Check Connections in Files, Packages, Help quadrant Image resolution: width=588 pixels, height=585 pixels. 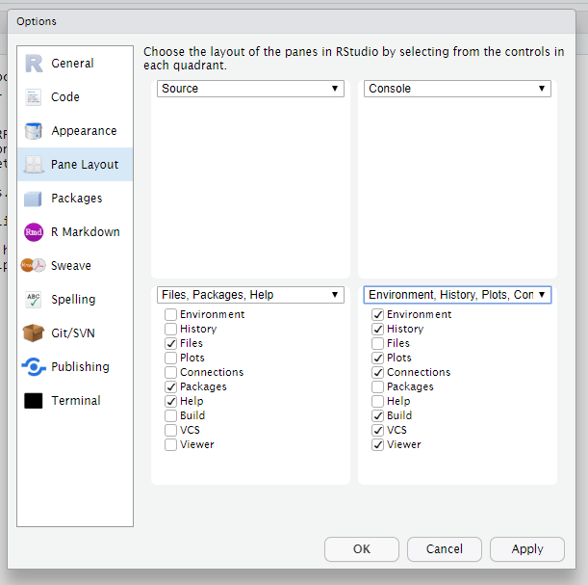(170, 372)
